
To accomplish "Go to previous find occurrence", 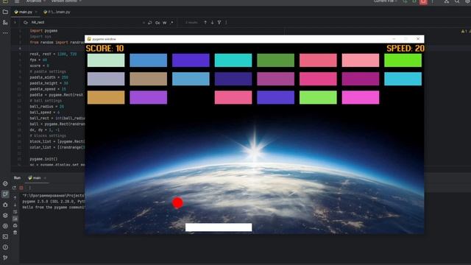I will click(205, 23).
